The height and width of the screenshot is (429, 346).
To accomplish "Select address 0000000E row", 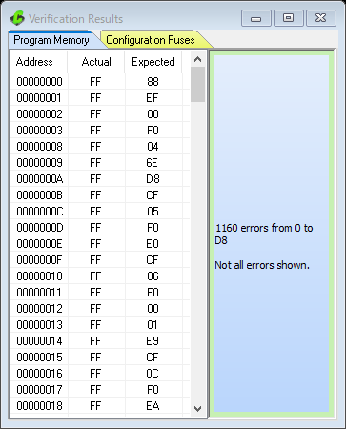I will [100, 244].
